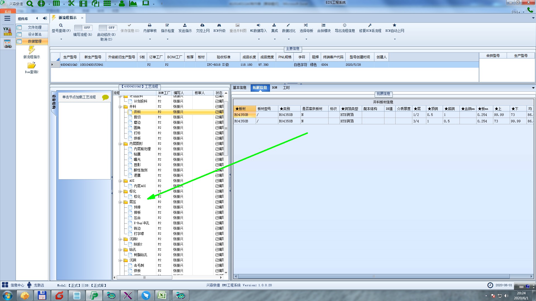Screen dimensions: 536x301
Task: Click the green phone icon at top right
Action: click(530, 10)
